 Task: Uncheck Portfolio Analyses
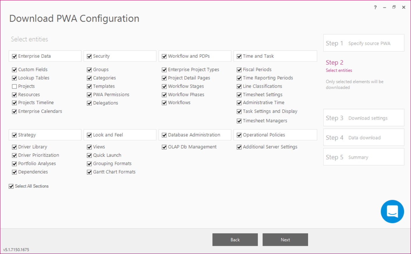[14, 164]
